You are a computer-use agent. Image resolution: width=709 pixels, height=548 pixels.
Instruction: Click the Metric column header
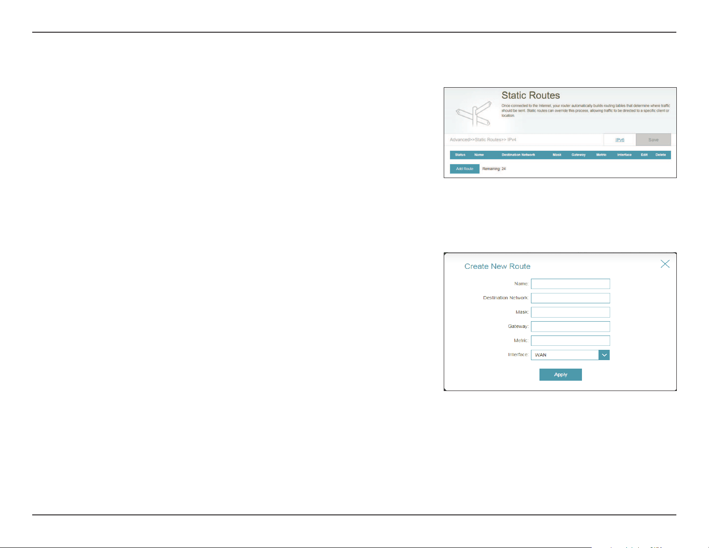tap(601, 155)
